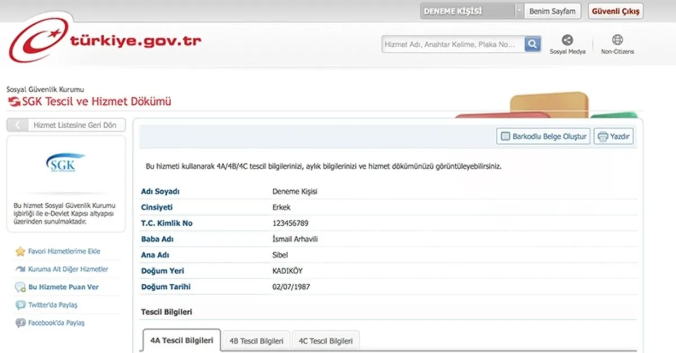Click the Facebook'da Paylaş icon
This screenshot has height=353, width=676.
coord(21,323)
